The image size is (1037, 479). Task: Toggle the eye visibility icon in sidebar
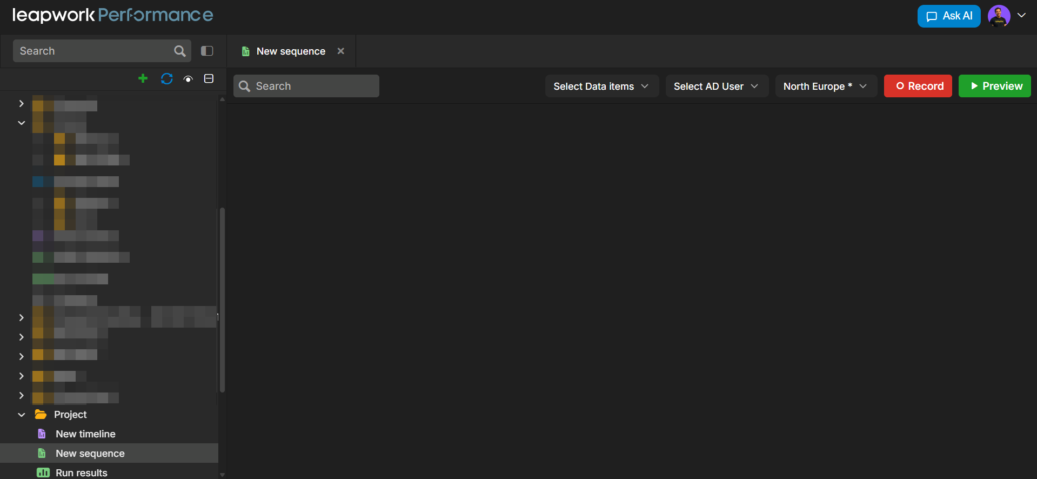188,79
